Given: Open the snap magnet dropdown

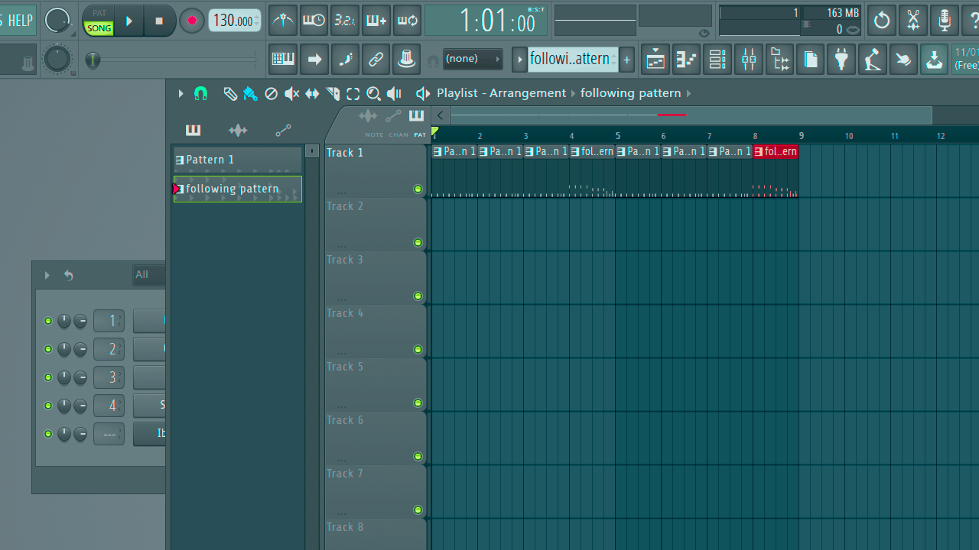Looking at the screenshot, I should tap(200, 93).
